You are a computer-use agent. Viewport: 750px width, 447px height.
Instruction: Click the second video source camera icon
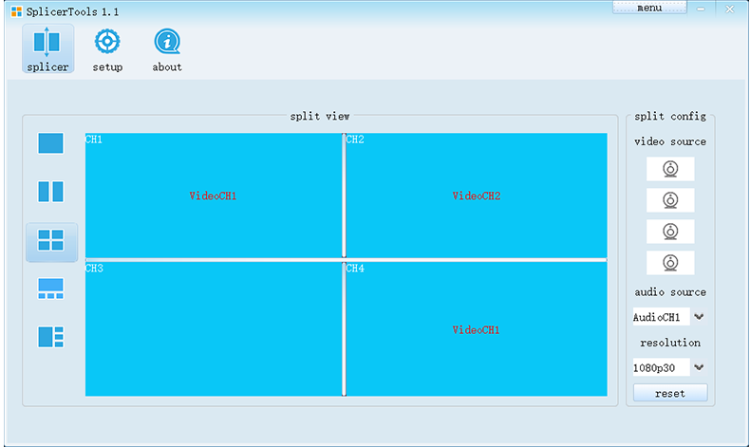[x=669, y=200]
